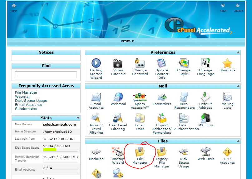252x179 pixels.
Task: Click the main domain solusisampah.com
Action: pos(59,124)
